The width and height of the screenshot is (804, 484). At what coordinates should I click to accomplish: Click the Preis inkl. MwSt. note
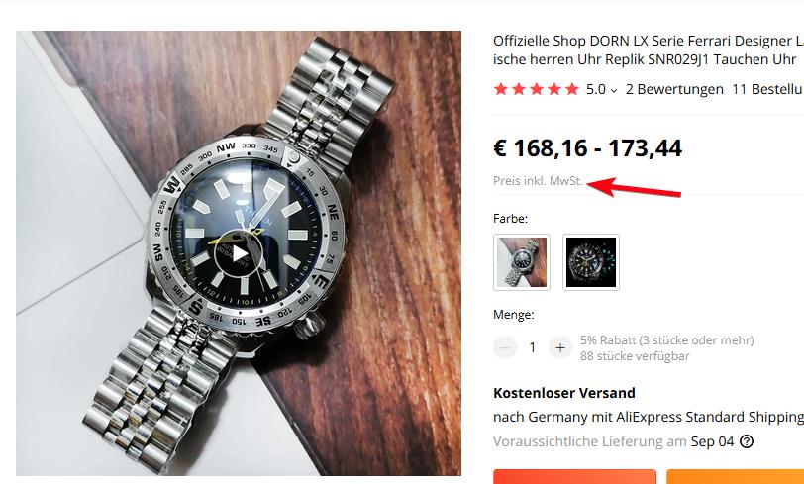point(538,181)
